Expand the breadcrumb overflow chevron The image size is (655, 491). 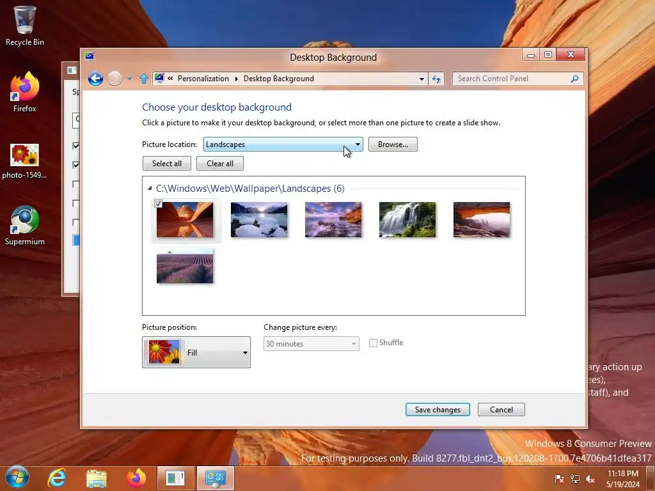(x=170, y=78)
